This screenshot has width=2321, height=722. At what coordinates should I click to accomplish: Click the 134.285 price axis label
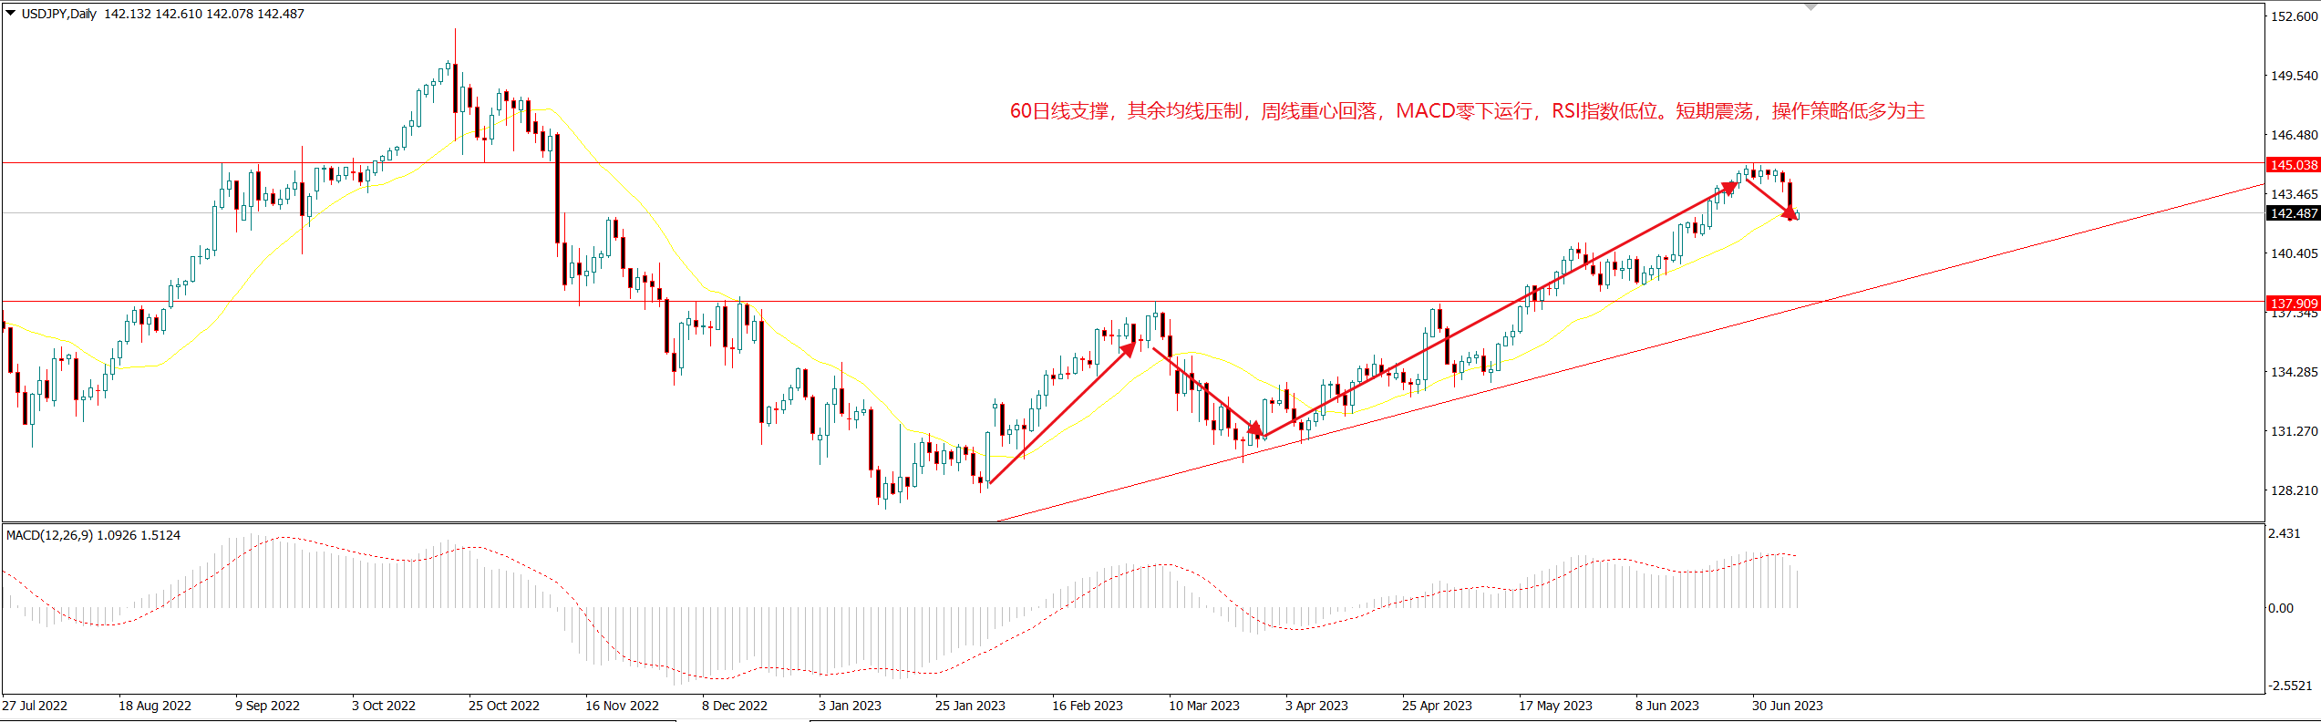[2294, 372]
